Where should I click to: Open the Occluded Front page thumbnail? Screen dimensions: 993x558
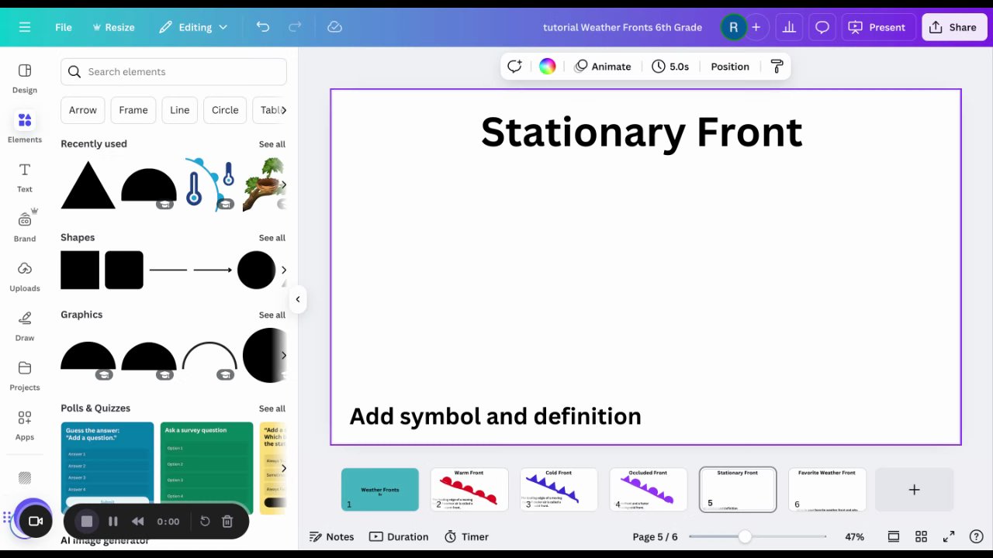(x=648, y=490)
